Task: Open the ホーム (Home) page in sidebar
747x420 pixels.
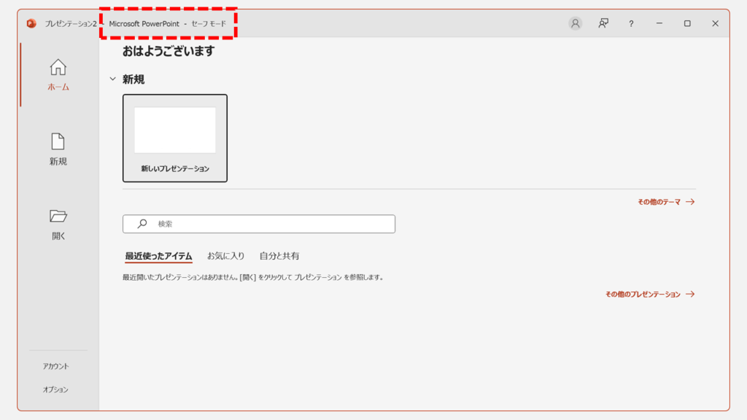Action: point(58,75)
